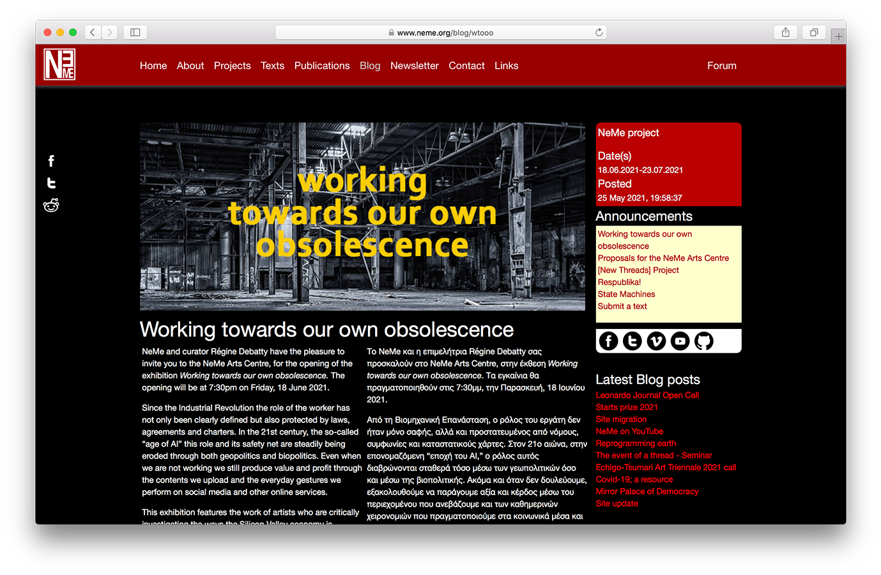Share page via Twitter sidebar icon
Viewport: 881px width, 575px height.
pyautogui.click(x=51, y=183)
